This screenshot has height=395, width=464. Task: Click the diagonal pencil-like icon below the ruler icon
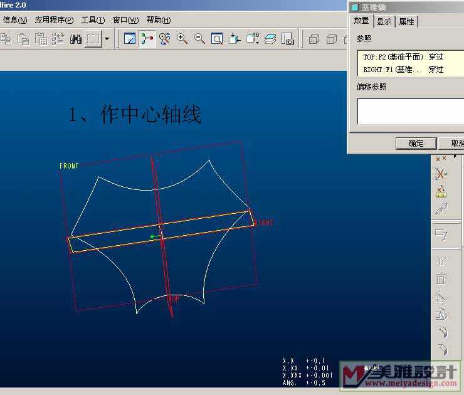(x=441, y=209)
